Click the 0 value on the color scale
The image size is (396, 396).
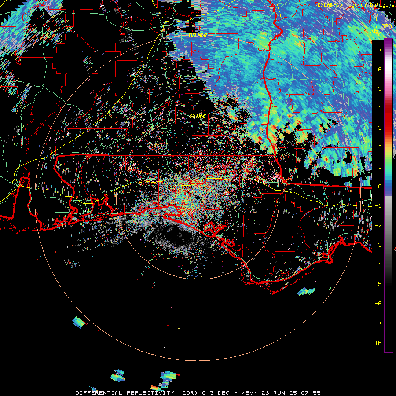(380, 187)
